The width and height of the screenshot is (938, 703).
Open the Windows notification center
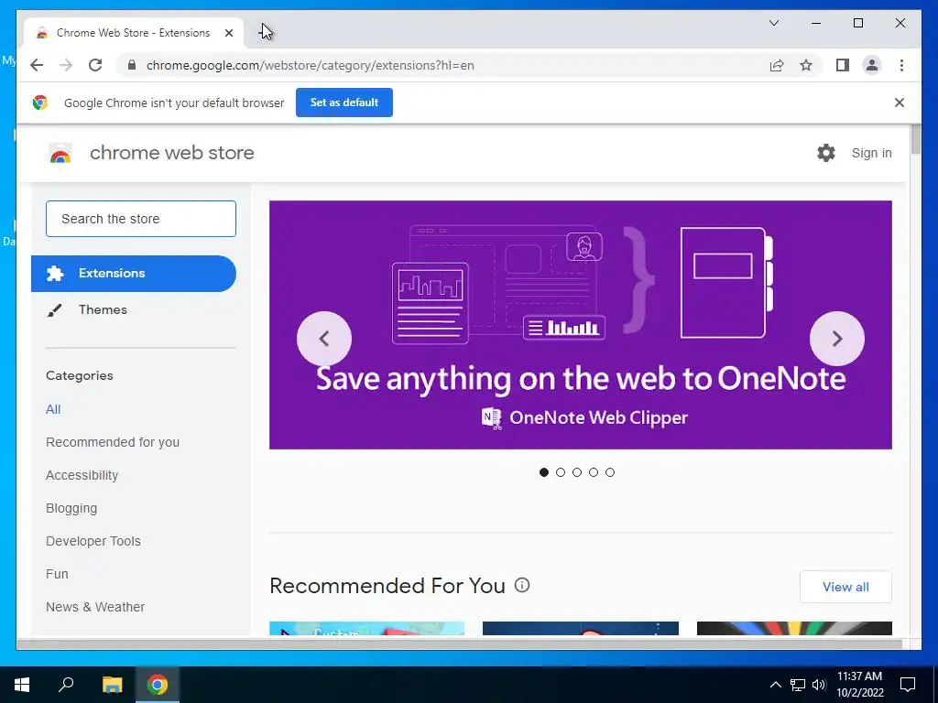[908, 685]
